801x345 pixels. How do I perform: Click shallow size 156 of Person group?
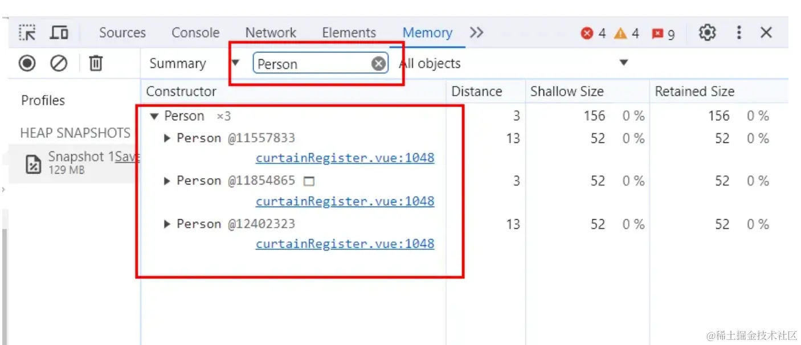pyautogui.click(x=594, y=116)
